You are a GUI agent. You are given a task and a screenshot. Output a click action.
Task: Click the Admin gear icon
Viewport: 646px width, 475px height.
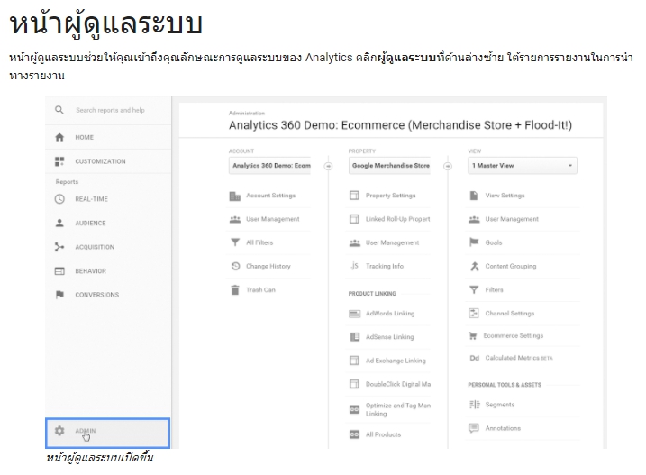[x=59, y=431]
